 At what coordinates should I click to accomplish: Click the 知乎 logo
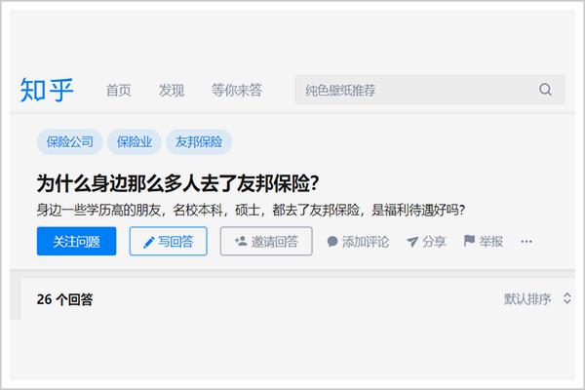[47, 90]
